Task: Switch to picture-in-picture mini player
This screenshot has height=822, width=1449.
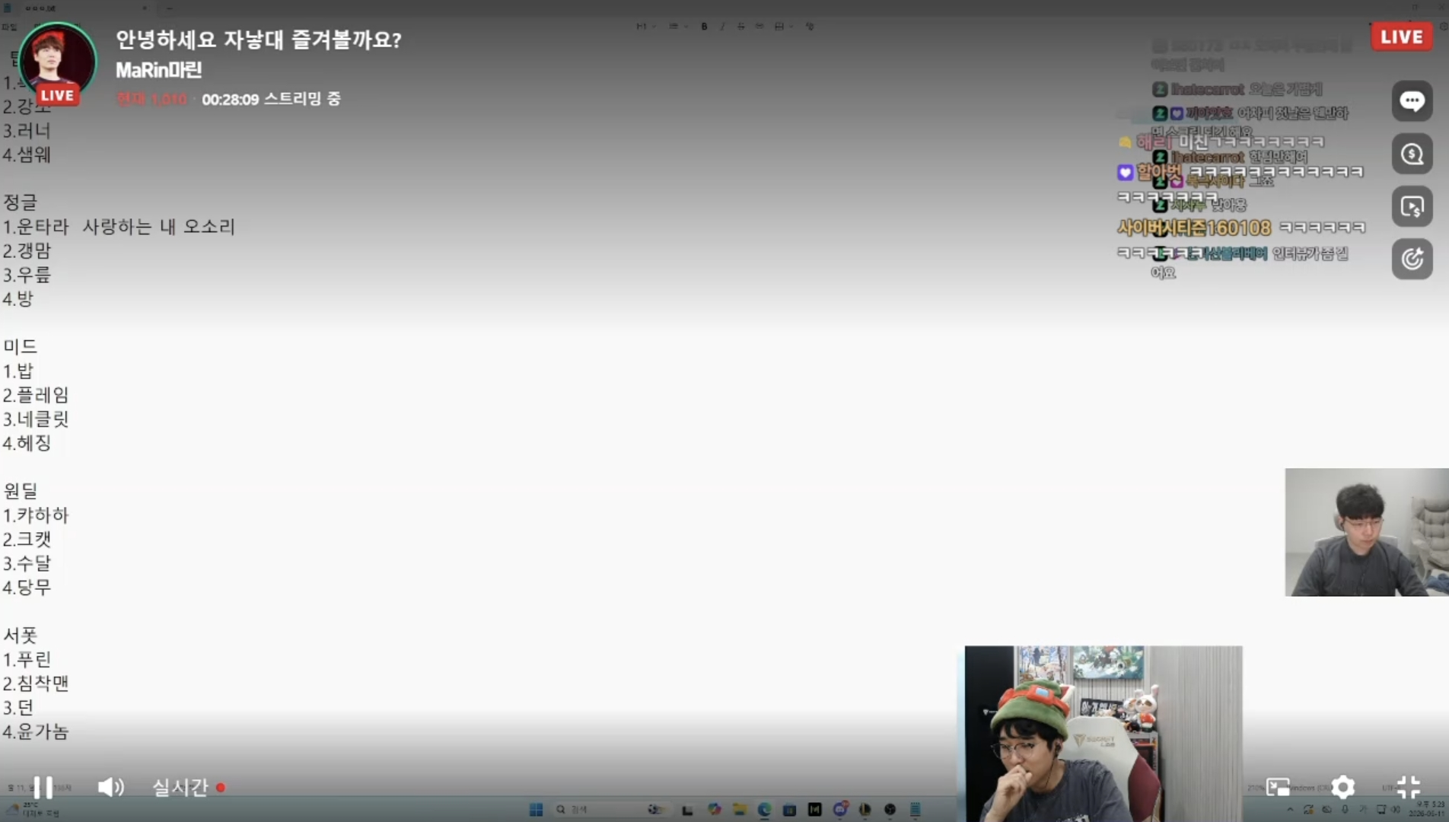Action: (x=1278, y=787)
